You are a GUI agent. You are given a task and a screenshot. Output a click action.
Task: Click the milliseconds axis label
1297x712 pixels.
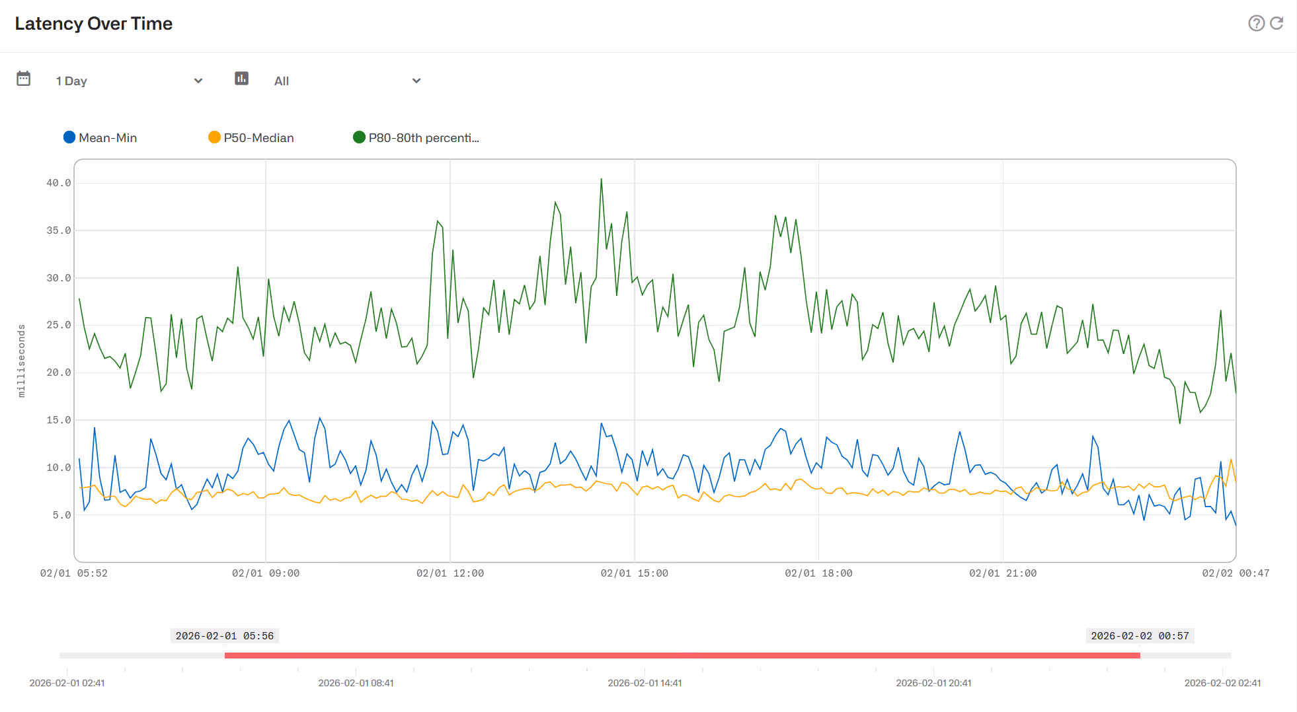coord(22,361)
